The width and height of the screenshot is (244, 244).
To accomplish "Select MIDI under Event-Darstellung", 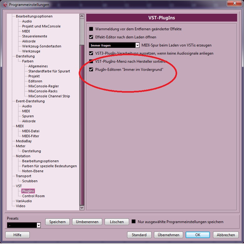I will (x=26, y=111).
